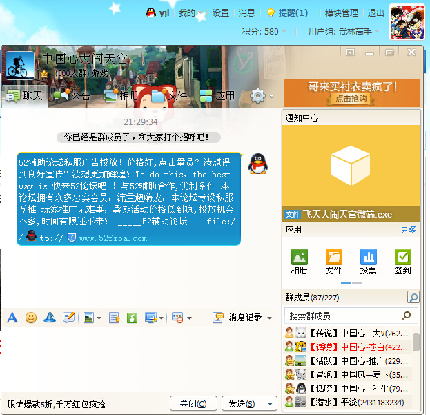Open 模块管理 in the top bar

click(342, 13)
